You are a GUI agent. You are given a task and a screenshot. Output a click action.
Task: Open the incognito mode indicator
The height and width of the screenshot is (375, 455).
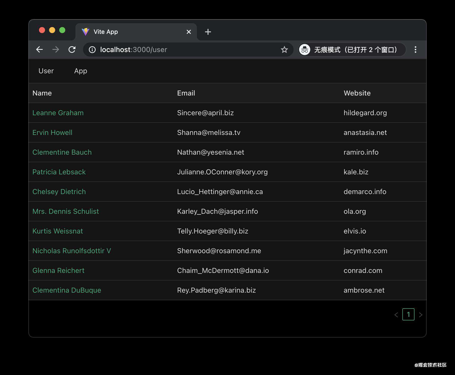click(x=352, y=50)
